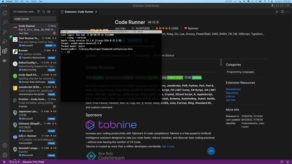Toggle primary sidebar layout icon
The height and width of the screenshot is (164, 292).
click(x=273, y=5)
